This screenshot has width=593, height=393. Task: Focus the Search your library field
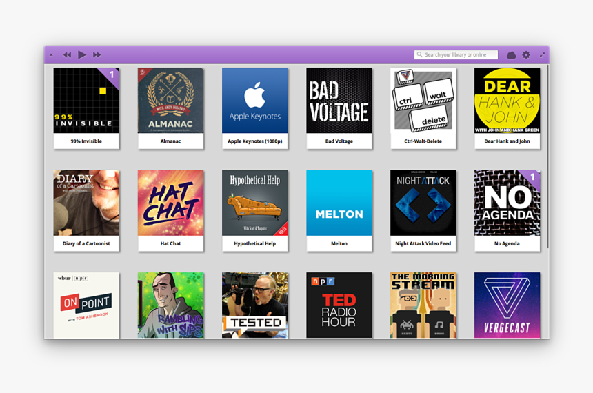point(456,55)
